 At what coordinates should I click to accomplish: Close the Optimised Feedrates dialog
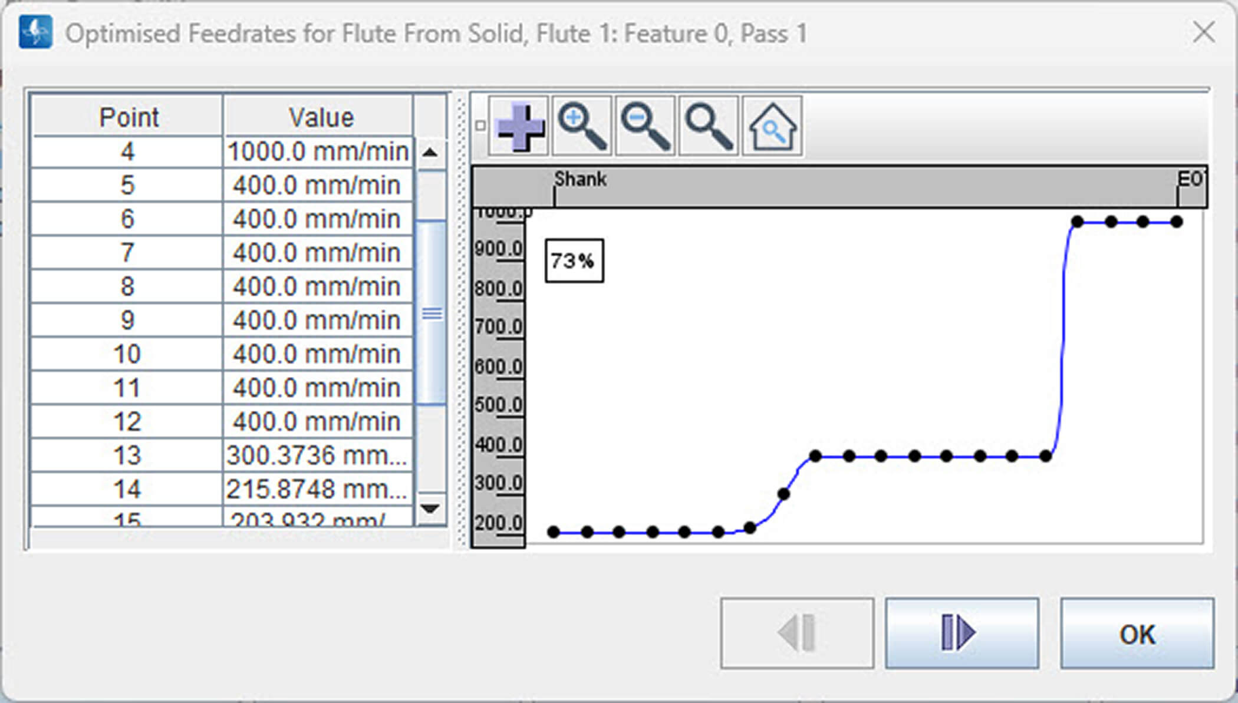(1203, 32)
